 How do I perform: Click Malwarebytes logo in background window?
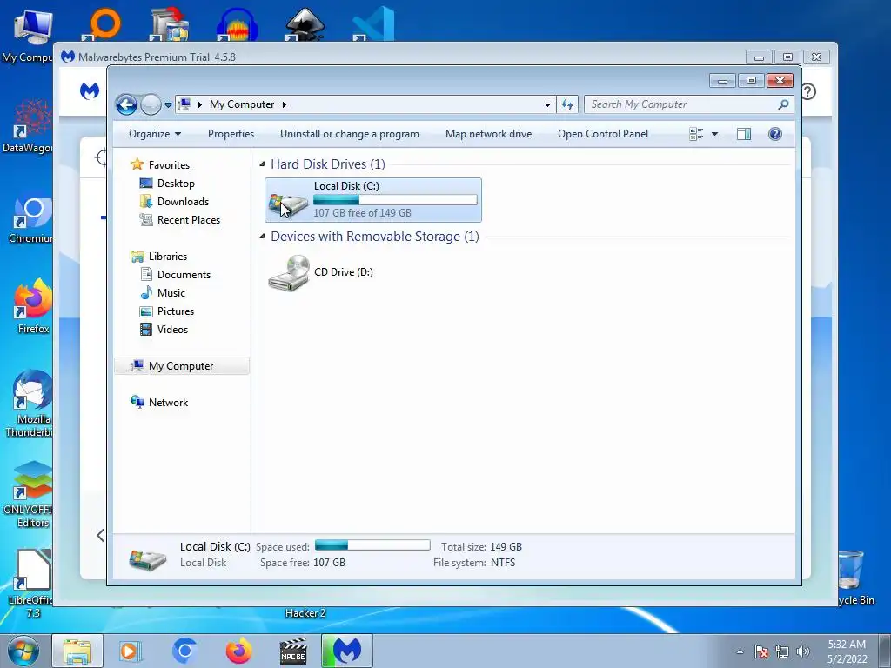[x=90, y=90]
